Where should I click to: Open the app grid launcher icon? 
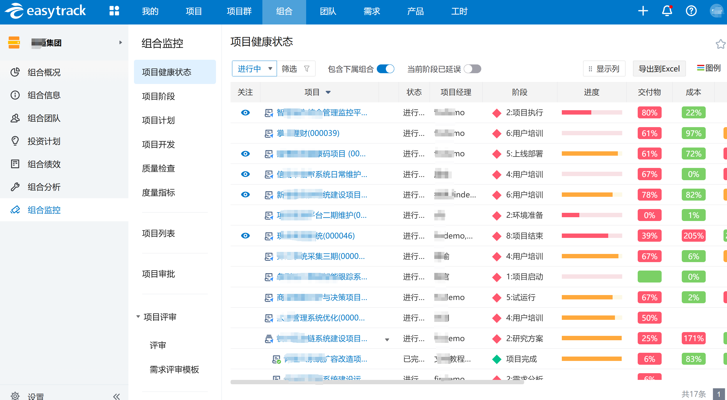[x=114, y=11]
